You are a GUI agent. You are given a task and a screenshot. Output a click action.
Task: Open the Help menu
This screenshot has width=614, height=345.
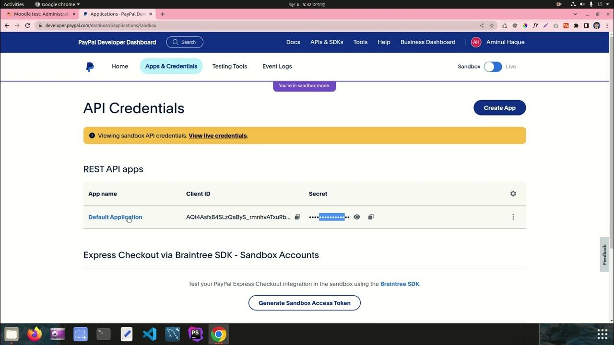(x=384, y=42)
